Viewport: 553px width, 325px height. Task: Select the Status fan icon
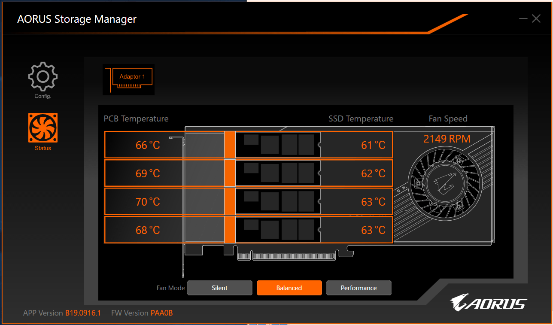coord(43,128)
